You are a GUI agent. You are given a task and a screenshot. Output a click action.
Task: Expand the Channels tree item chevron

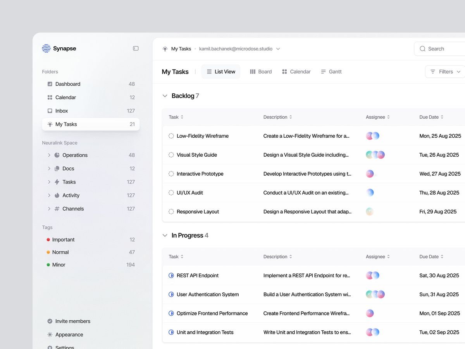49,209
